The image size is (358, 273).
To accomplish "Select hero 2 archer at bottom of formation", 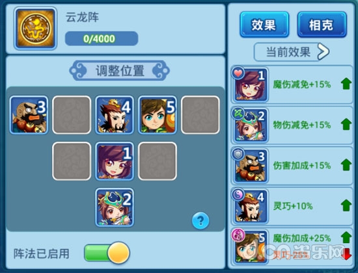I will point(115,207).
